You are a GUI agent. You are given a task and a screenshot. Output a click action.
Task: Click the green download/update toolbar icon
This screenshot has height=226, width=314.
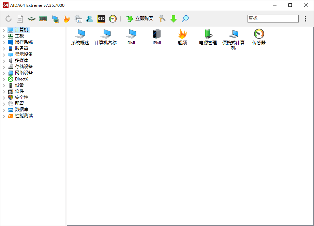pyautogui.click(x=174, y=19)
